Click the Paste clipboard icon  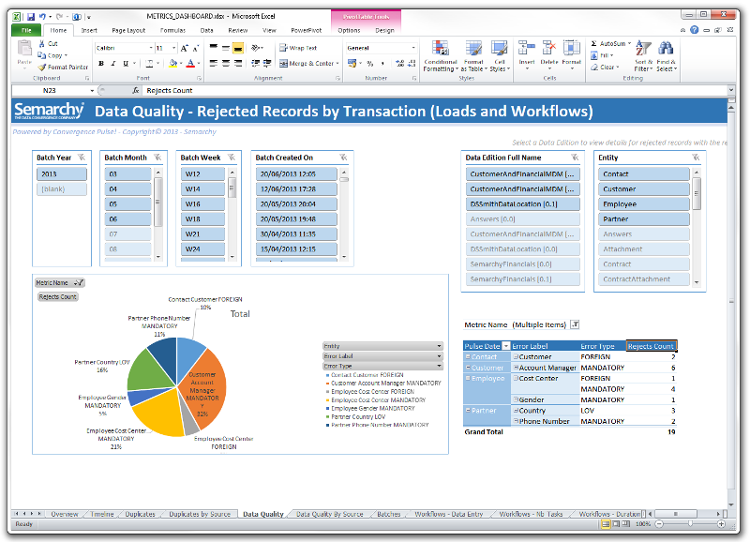coord(24,49)
